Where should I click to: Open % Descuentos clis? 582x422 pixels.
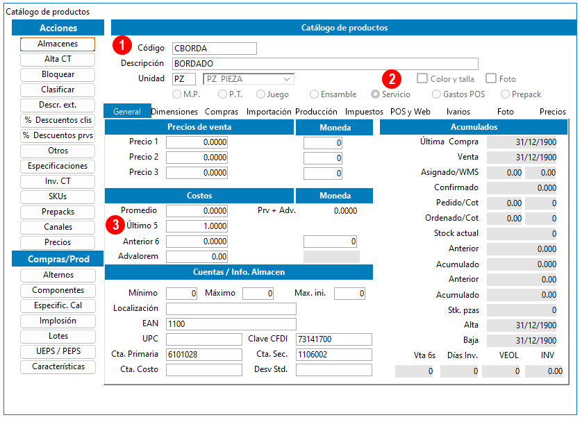click(58, 120)
